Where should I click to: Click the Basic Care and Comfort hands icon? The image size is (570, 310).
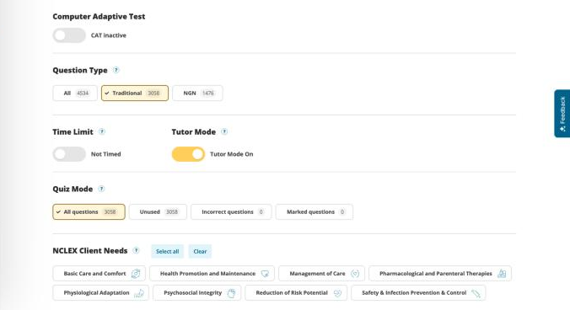136,274
